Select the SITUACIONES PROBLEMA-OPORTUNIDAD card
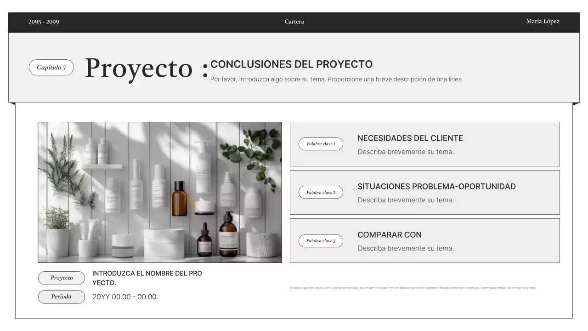The image size is (588, 331). [x=424, y=192]
